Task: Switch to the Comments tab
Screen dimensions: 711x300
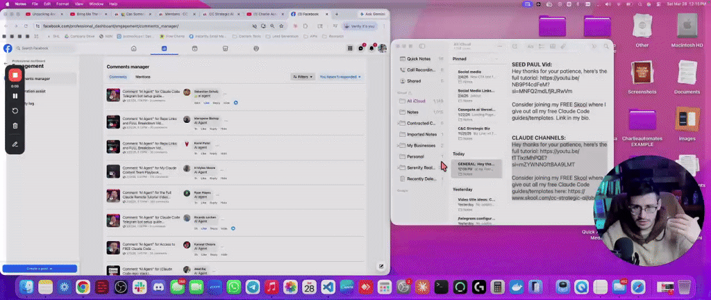Action: coord(118,77)
